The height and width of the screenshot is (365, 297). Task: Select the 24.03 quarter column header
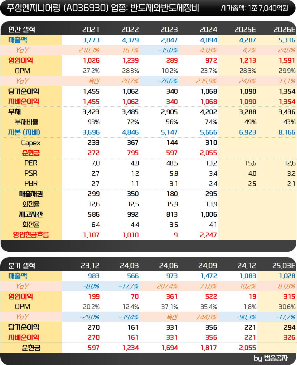click(x=129, y=266)
